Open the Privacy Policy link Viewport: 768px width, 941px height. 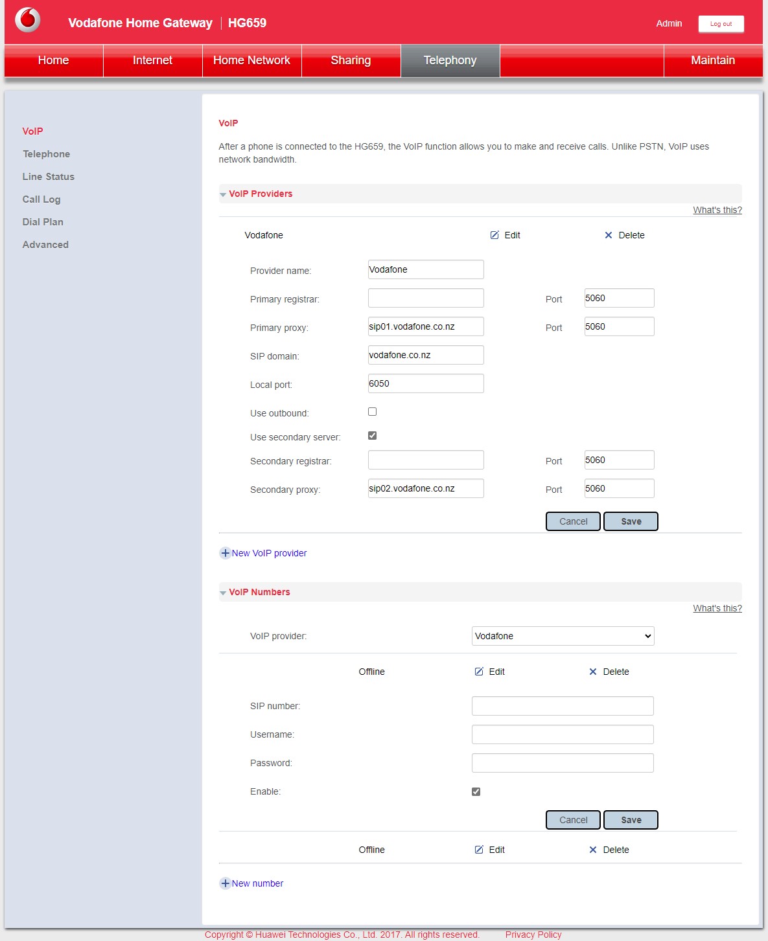click(533, 935)
